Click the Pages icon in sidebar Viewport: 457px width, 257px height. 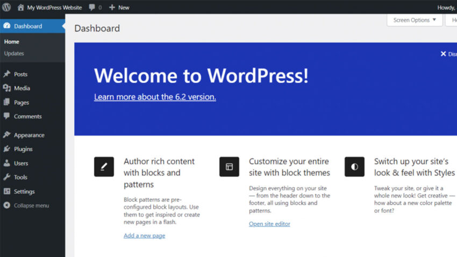(6, 102)
